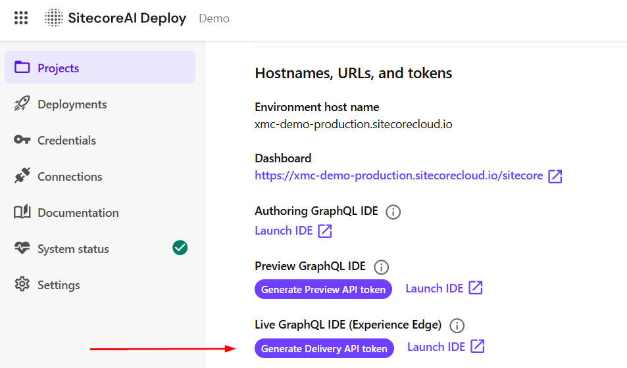Click the Deployments rocket icon
Image resolution: width=627 pixels, height=368 pixels.
pyautogui.click(x=22, y=103)
